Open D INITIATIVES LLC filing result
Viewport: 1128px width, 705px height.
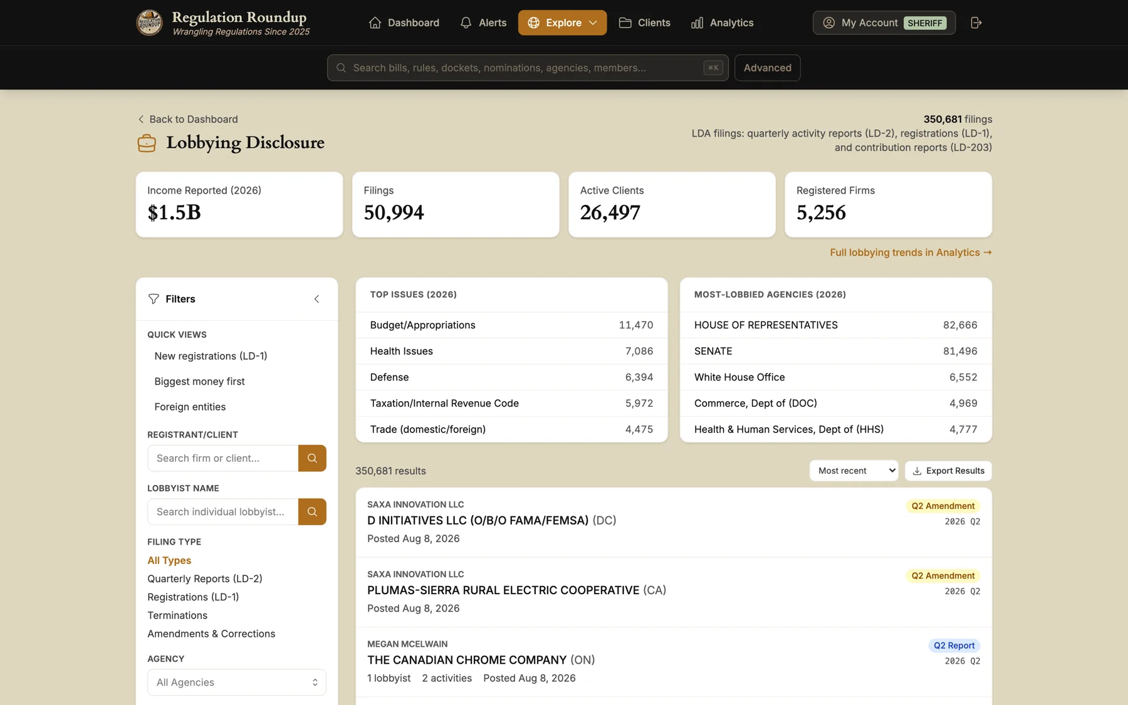(674, 523)
